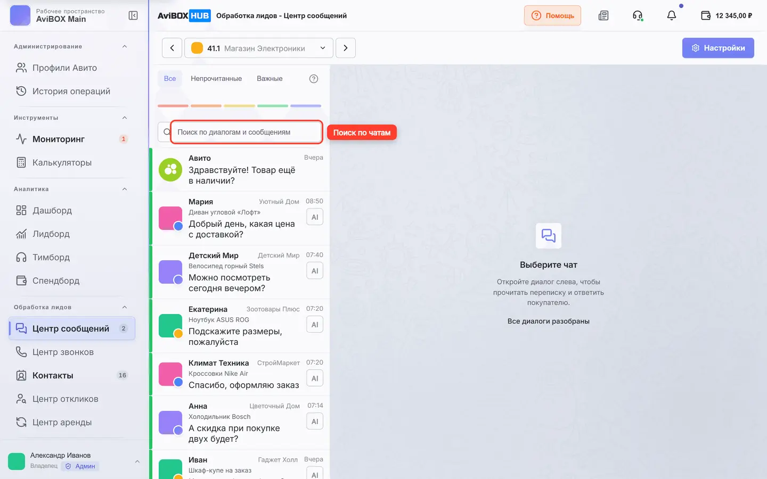Image resolution: width=767 pixels, height=479 pixels.
Task: Open Контакты in sidebar
Action: pyautogui.click(x=72, y=375)
